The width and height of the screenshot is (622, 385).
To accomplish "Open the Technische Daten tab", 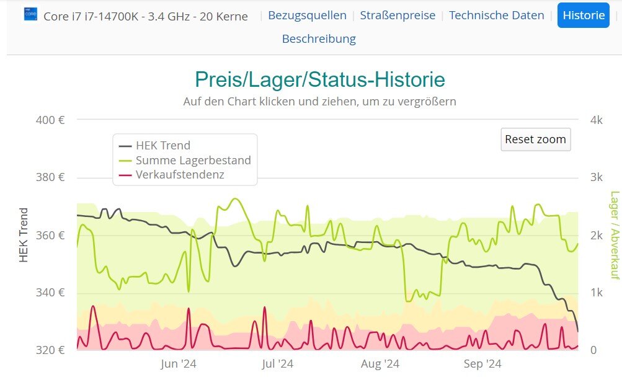I will click(496, 15).
